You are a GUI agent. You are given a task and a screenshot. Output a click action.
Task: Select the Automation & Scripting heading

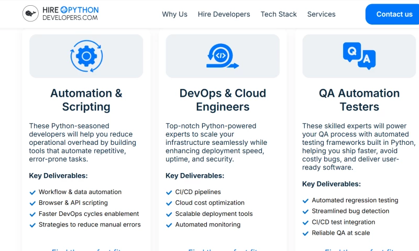click(86, 100)
